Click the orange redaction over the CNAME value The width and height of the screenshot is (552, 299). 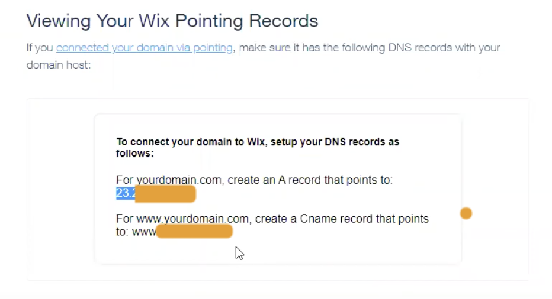tap(194, 232)
